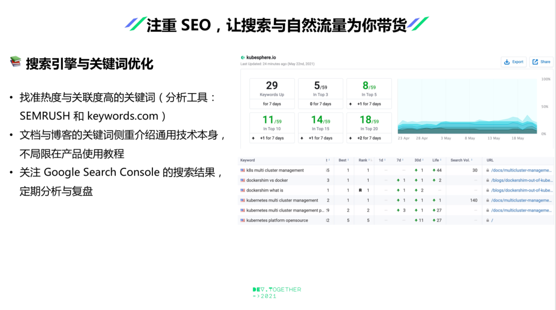This screenshot has height=310, width=556.
Task: Click the Search Vol. value 30
Action: [475, 170]
